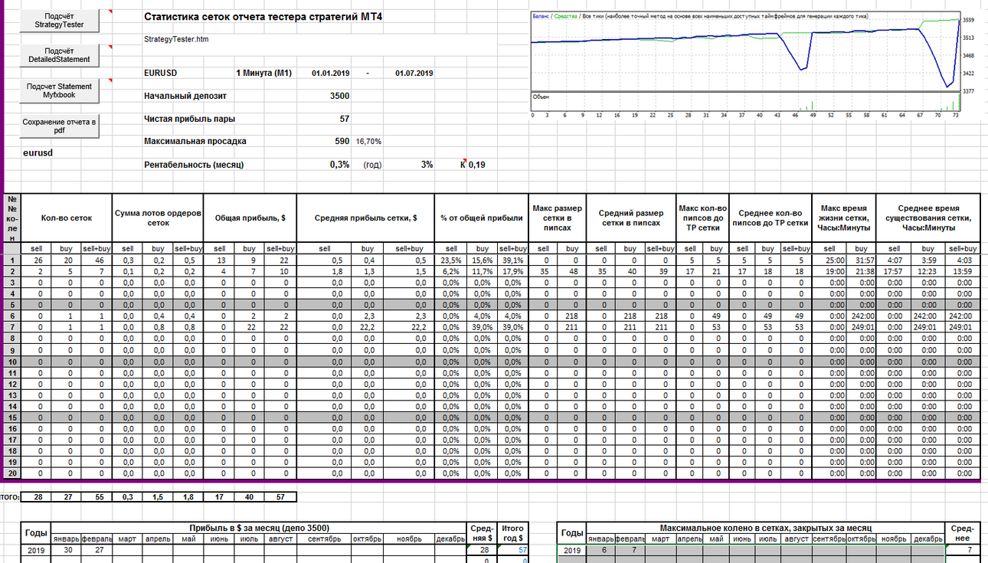Click the % от общей прибыли header

(482, 218)
